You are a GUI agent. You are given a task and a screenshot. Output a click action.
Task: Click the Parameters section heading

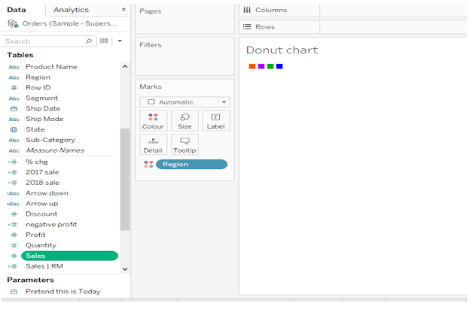click(30, 280)
